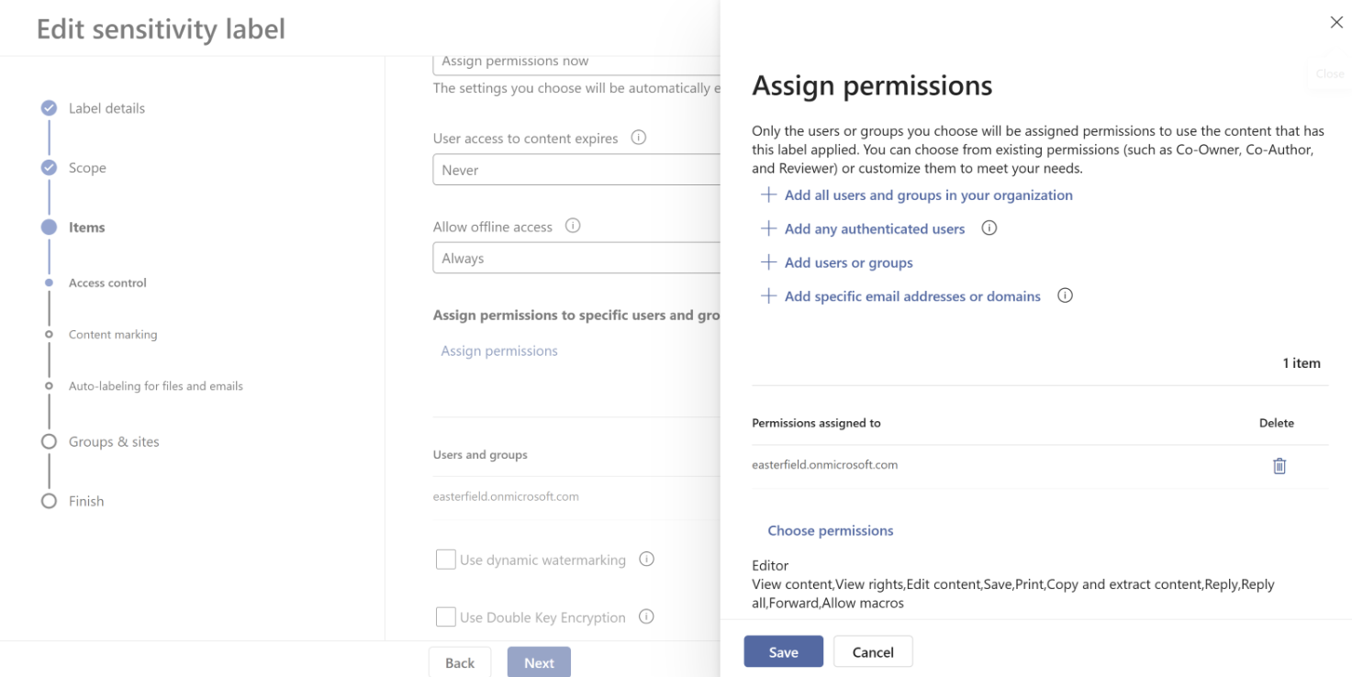This screenshot has width=1352, height=677.
Task: Delete the easterfield.onmicrosoft.com permission entry
Action: tap(1279, 466)
